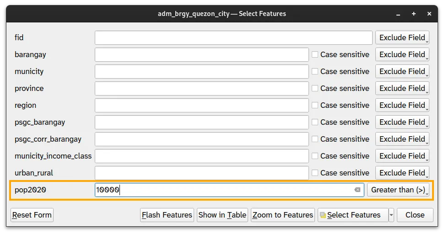The width and height of the screenshot is (444, 234).
Task: Enable Case sensitive for barangay
Action: tap(315, 54)
